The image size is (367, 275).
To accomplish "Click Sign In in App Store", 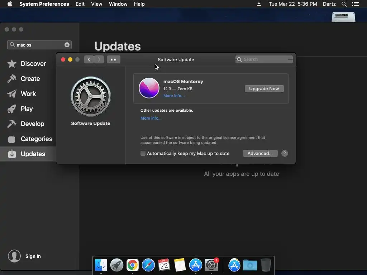I will pos(33,256).
